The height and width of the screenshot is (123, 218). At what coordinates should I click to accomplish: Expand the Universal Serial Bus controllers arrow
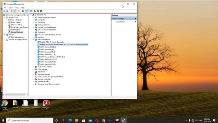[x=33, y=84]
